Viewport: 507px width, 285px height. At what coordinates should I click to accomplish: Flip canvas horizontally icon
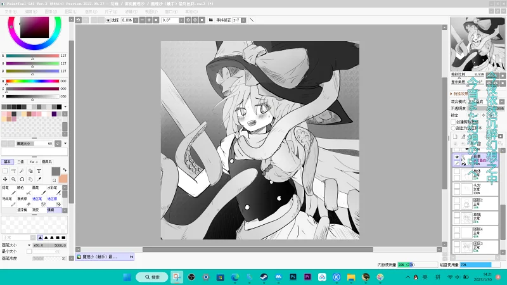(x=211, y=20)
